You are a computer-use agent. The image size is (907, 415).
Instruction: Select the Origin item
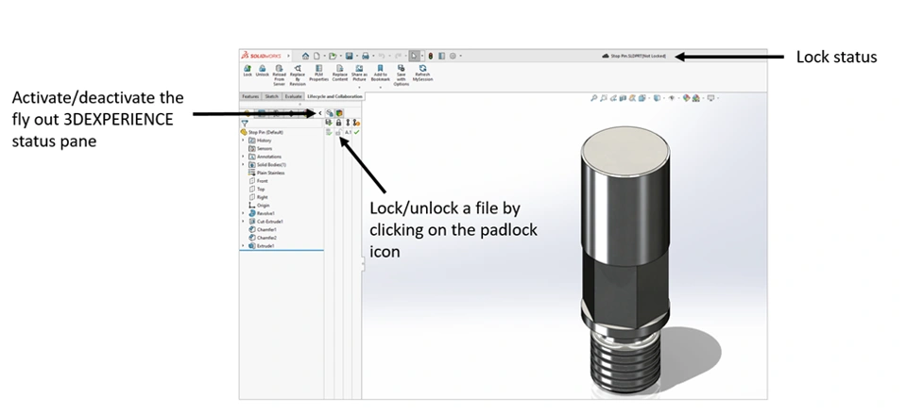pos(259,205)
